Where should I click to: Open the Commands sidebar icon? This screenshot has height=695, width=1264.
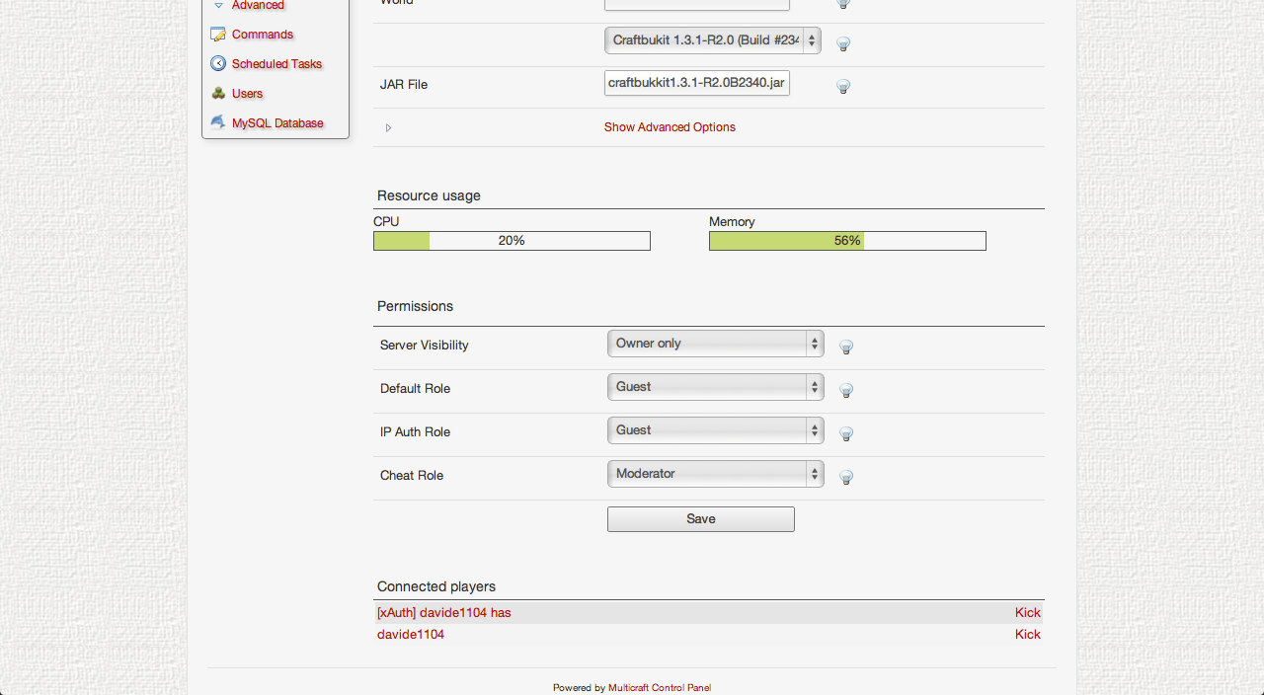(218, 35)
